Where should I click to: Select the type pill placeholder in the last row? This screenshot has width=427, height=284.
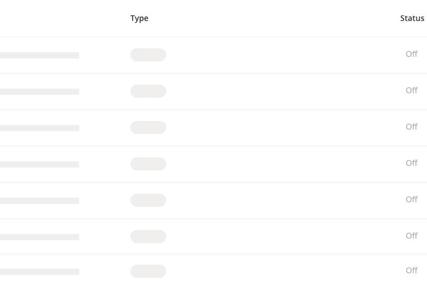[148, 272]
